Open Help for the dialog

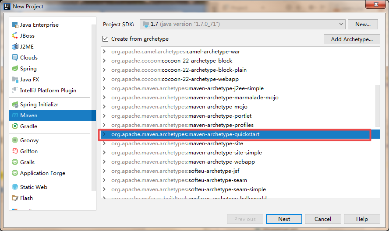point(362,219)
